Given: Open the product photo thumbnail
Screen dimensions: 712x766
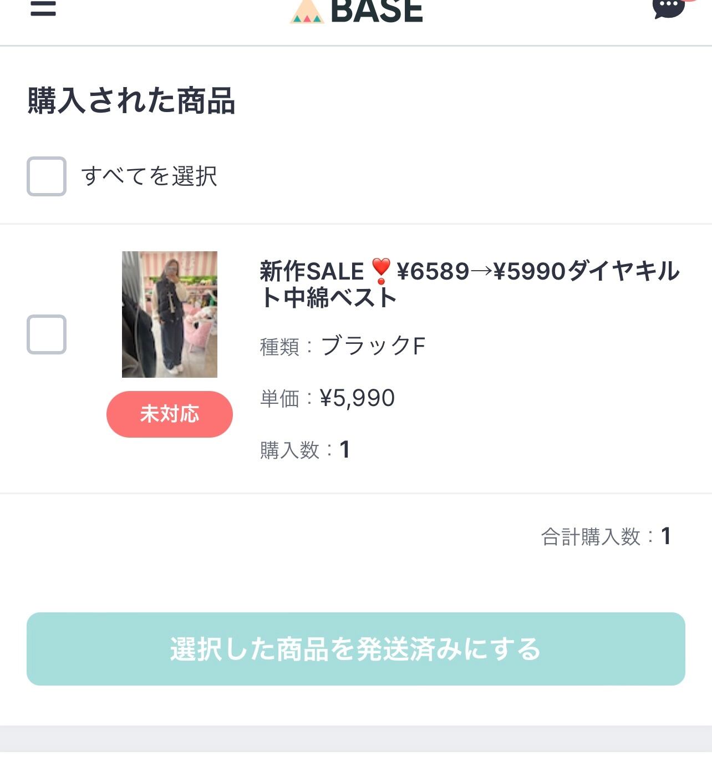Looking at the screenshot, I should click(x=170, y=314).
